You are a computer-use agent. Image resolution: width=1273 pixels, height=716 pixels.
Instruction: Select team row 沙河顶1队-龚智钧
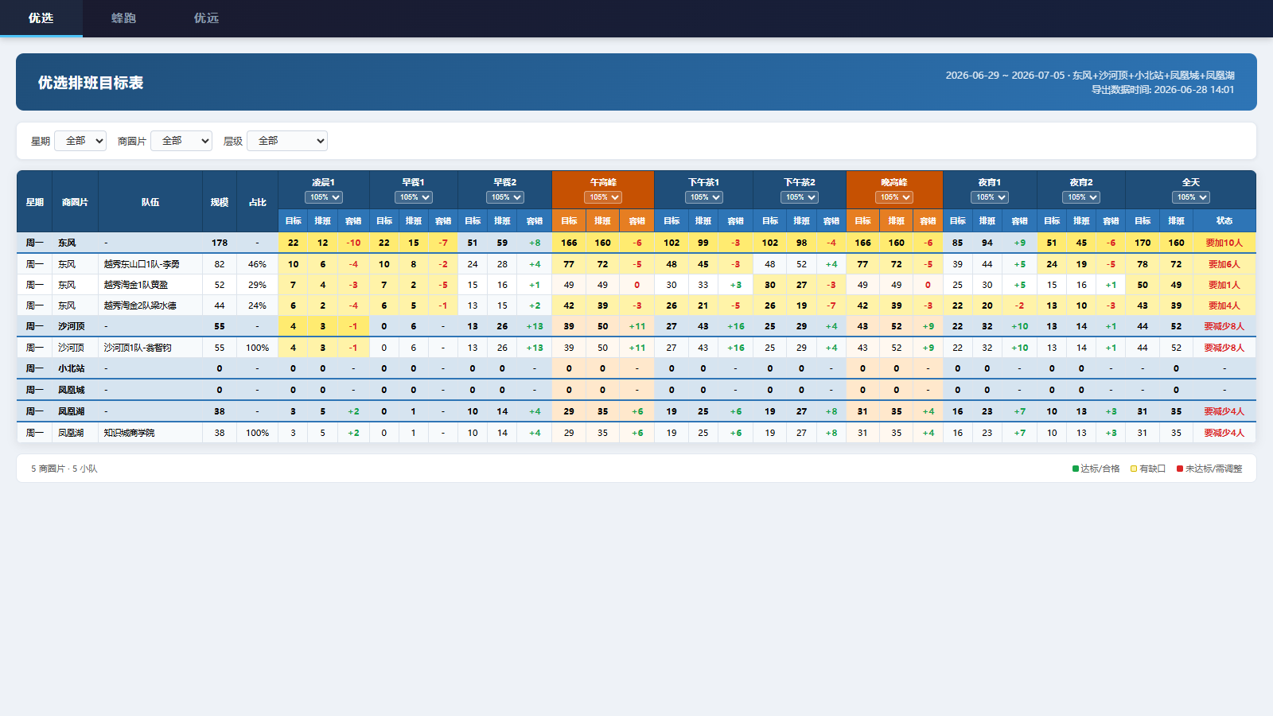pyautogui.click(x=636, y=348)
